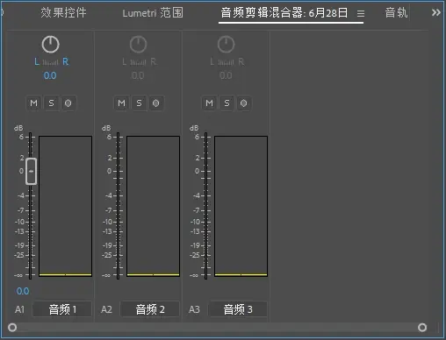The image size is (446, 340).
Task: Click the A1 volume fader handle
Action: tap(31, 171)
